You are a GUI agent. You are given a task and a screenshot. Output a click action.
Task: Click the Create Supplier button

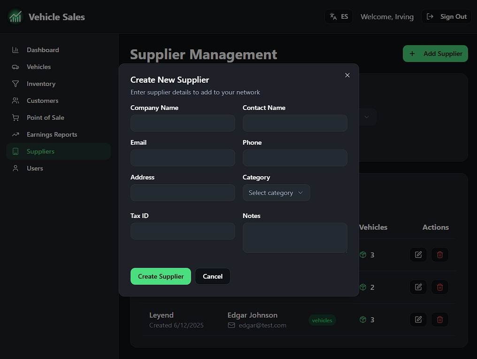click(161, 276)
